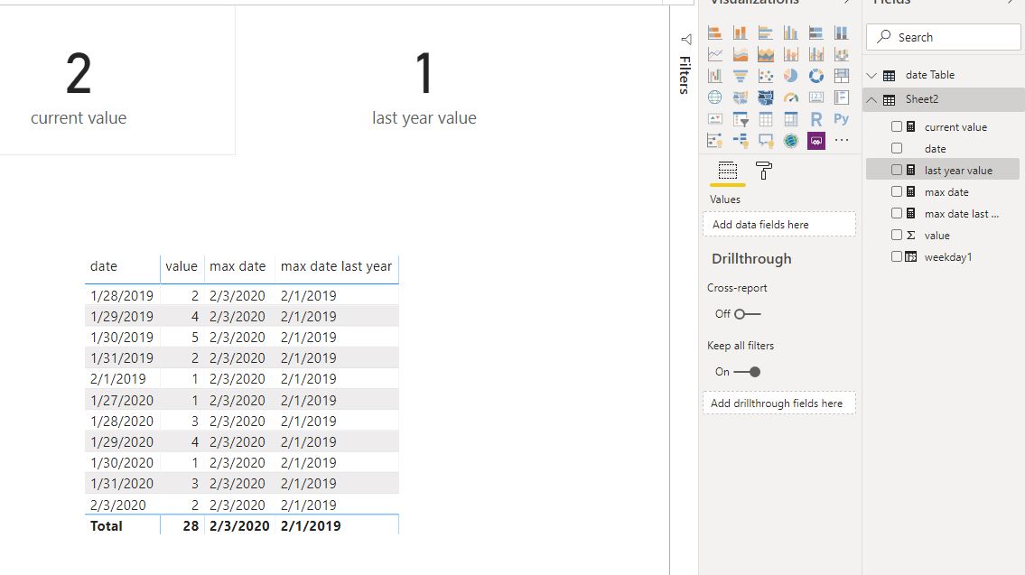Open more visuals ellipsis menu
Viewport: 1025px width, 575px height.
842,140
